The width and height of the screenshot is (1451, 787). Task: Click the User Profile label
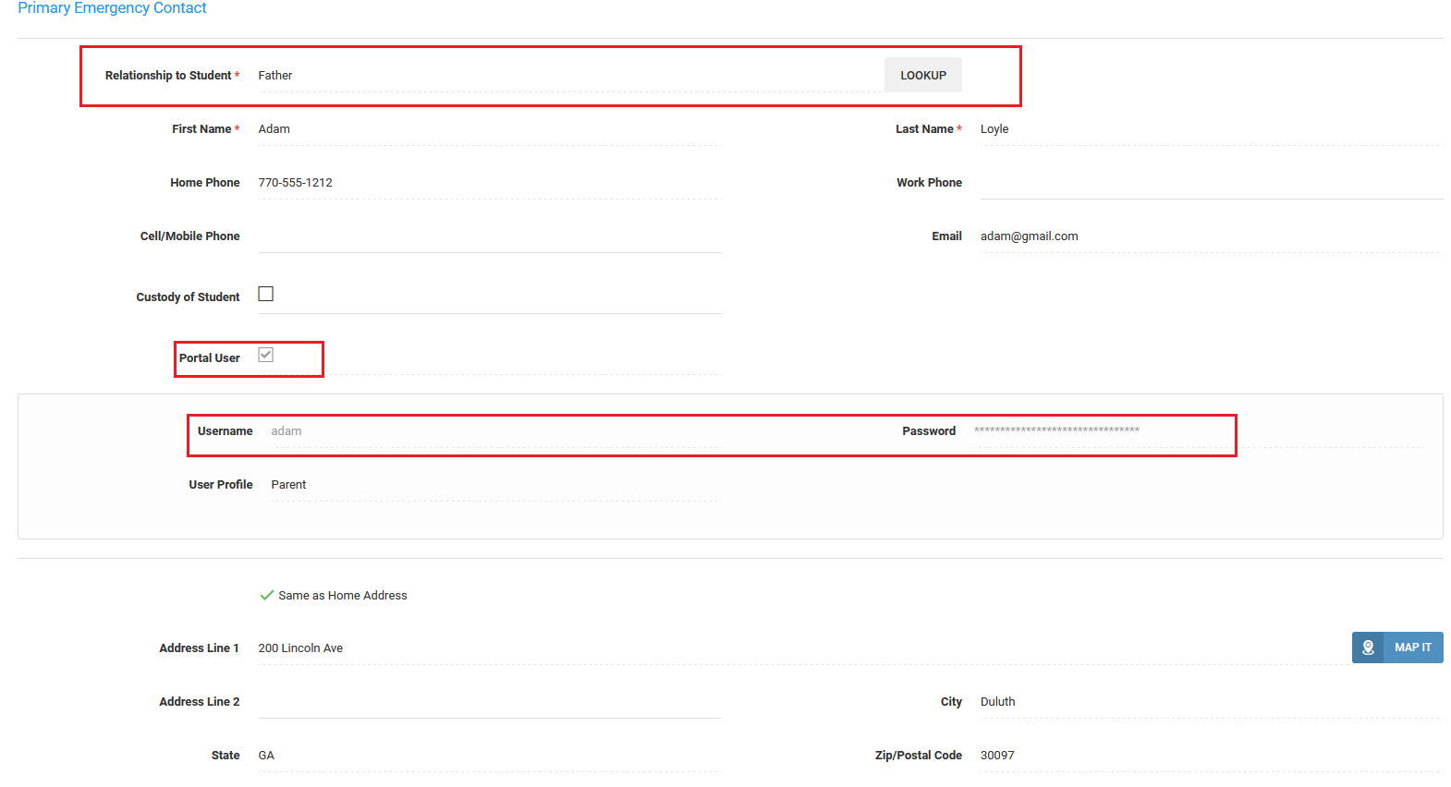(221, 485)
